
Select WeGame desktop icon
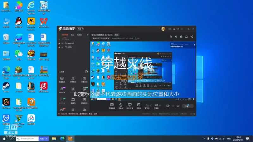coord(6,104)
